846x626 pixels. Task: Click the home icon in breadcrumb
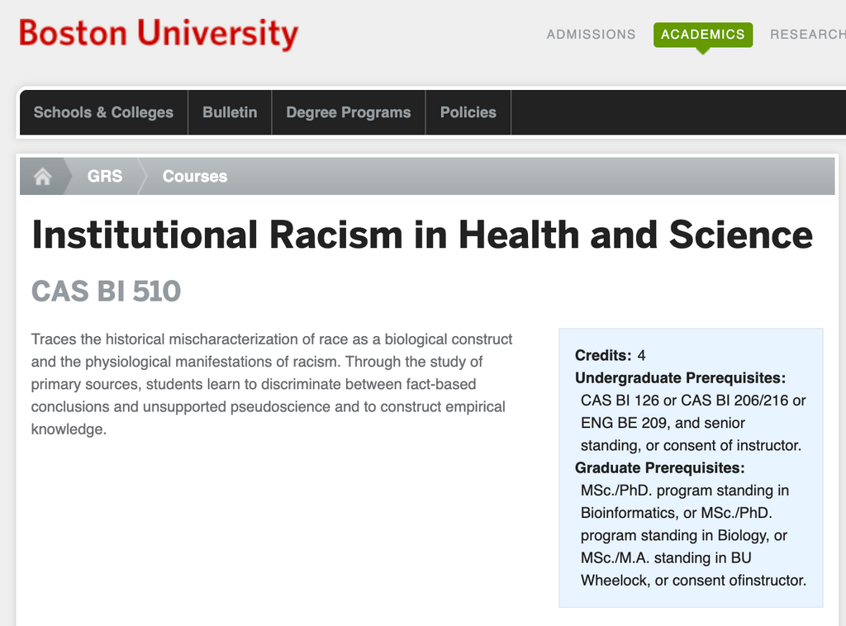click(42, 177)
